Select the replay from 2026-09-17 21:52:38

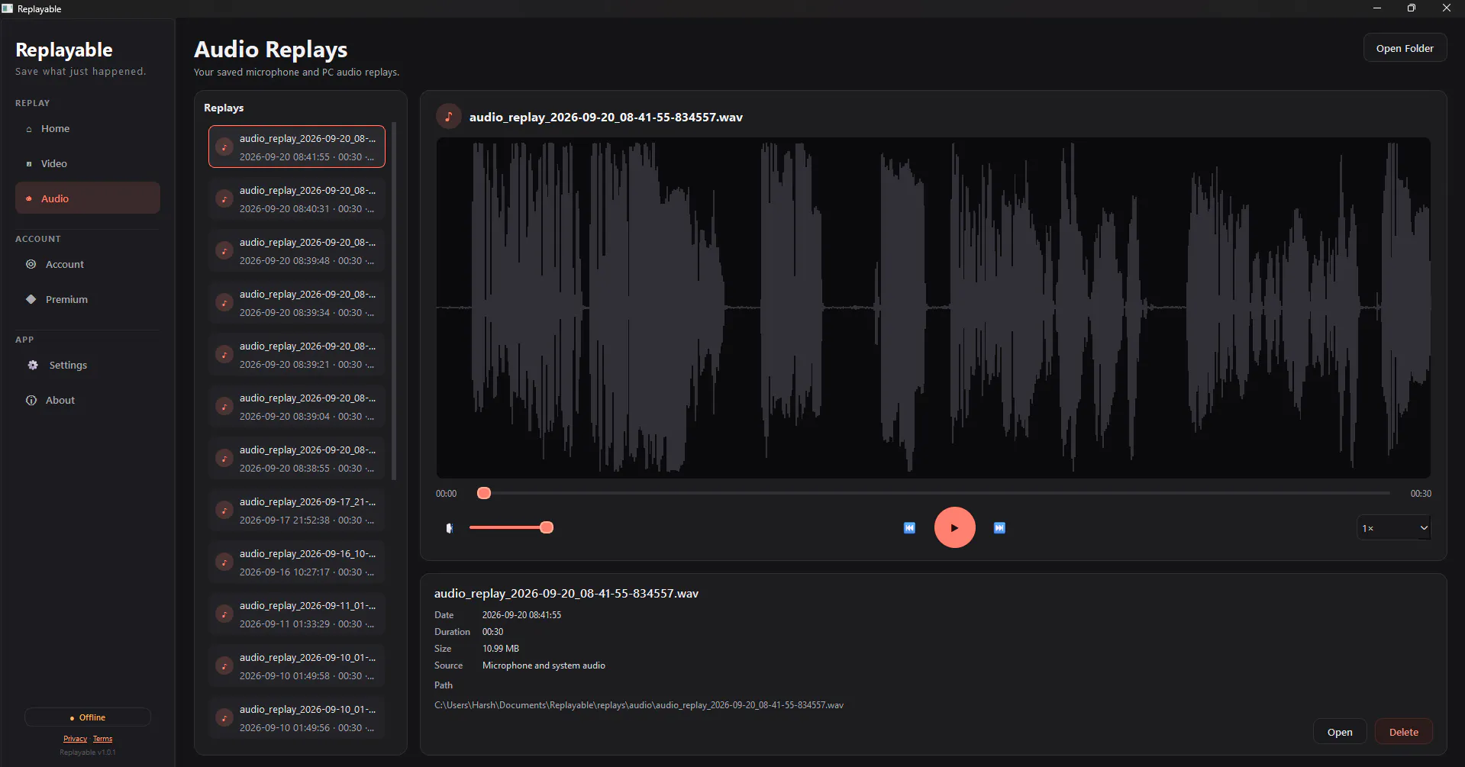(297, 510)
